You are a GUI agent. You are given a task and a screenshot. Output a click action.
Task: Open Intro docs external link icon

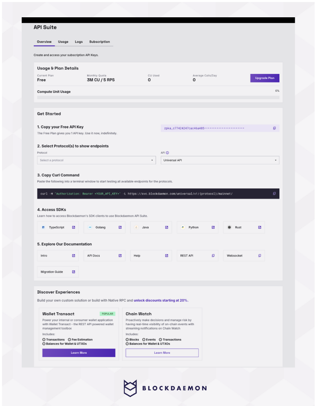click(74, 256)
